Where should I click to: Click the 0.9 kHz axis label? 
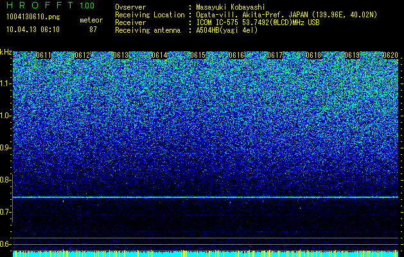[x=6, y=148]
